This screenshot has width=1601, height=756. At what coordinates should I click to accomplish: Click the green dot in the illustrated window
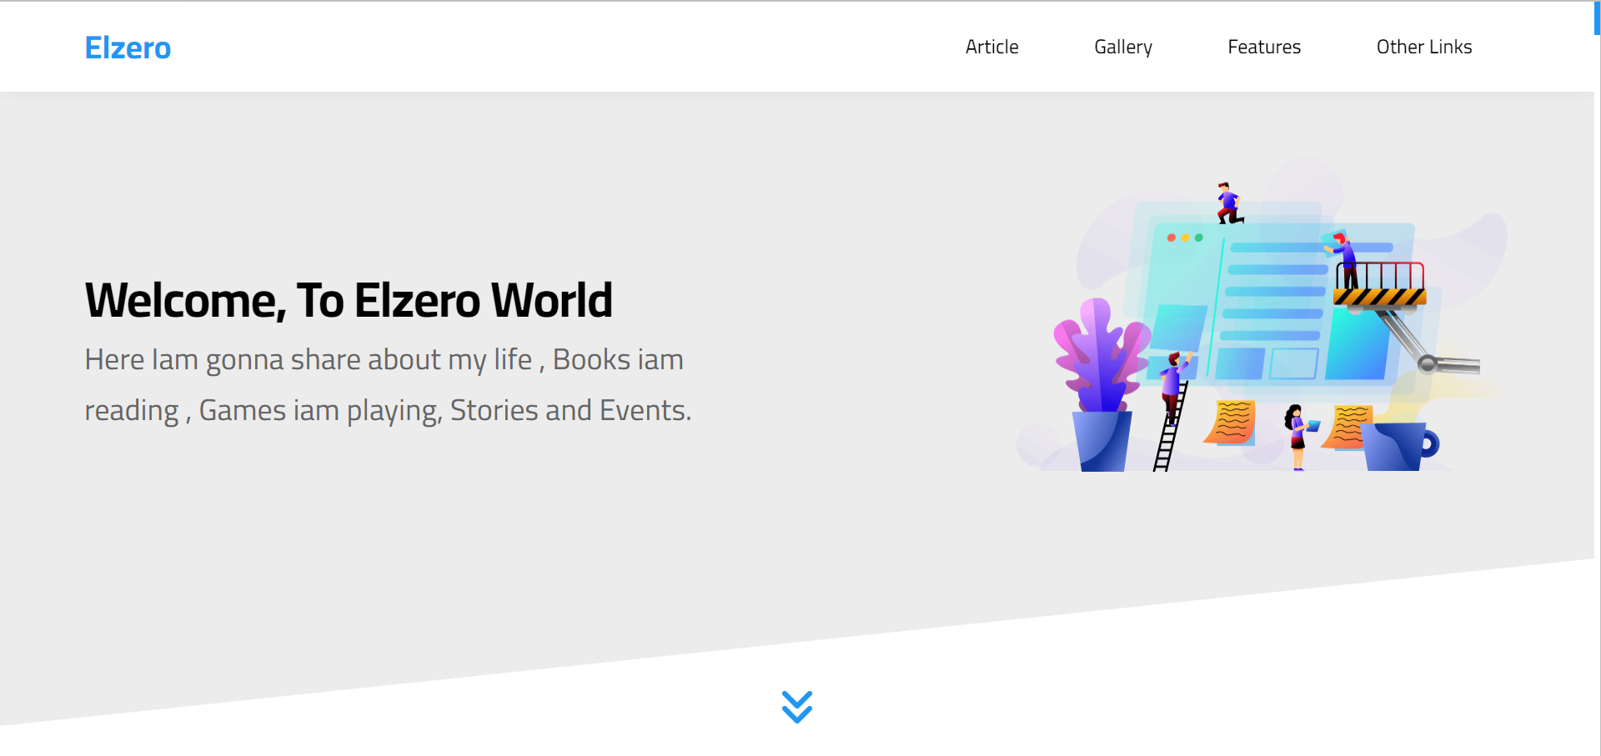[x=1199, y=238]
